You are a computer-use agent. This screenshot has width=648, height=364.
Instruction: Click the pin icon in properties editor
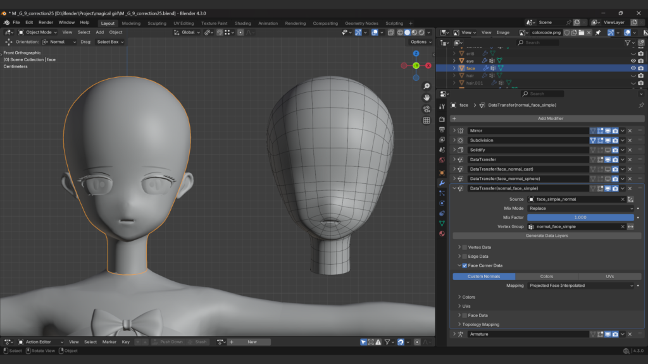pyautogui.click(x=640, y=106)
